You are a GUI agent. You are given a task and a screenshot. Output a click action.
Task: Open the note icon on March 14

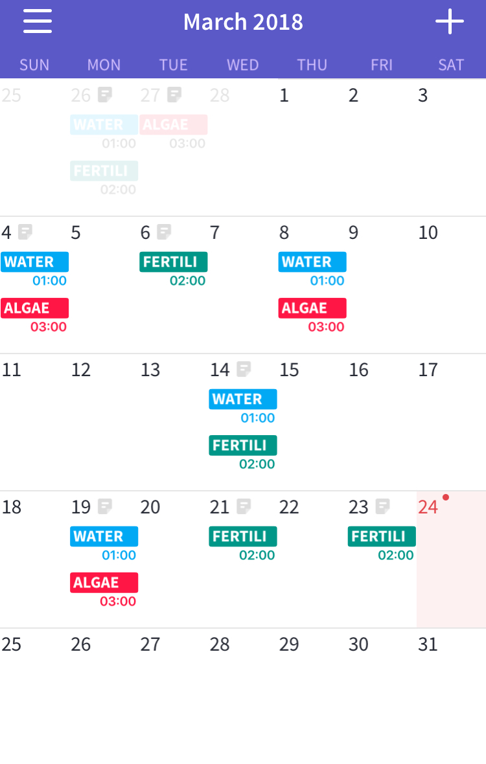[244, 369]
